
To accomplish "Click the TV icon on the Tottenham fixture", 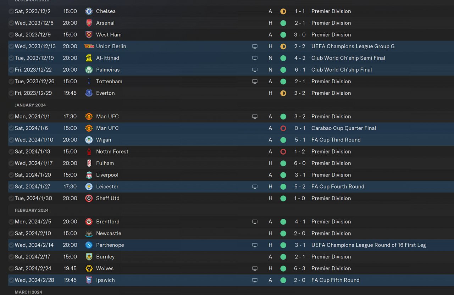I will (x=255, y=82).
